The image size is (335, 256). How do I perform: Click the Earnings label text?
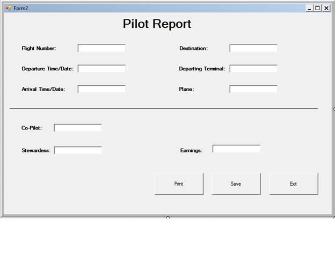click(x=191, y=151)
